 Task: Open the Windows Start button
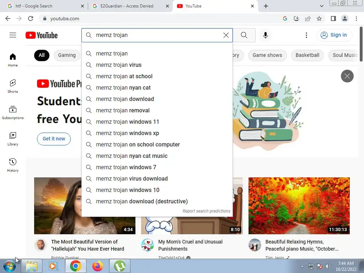pos(9,266)
